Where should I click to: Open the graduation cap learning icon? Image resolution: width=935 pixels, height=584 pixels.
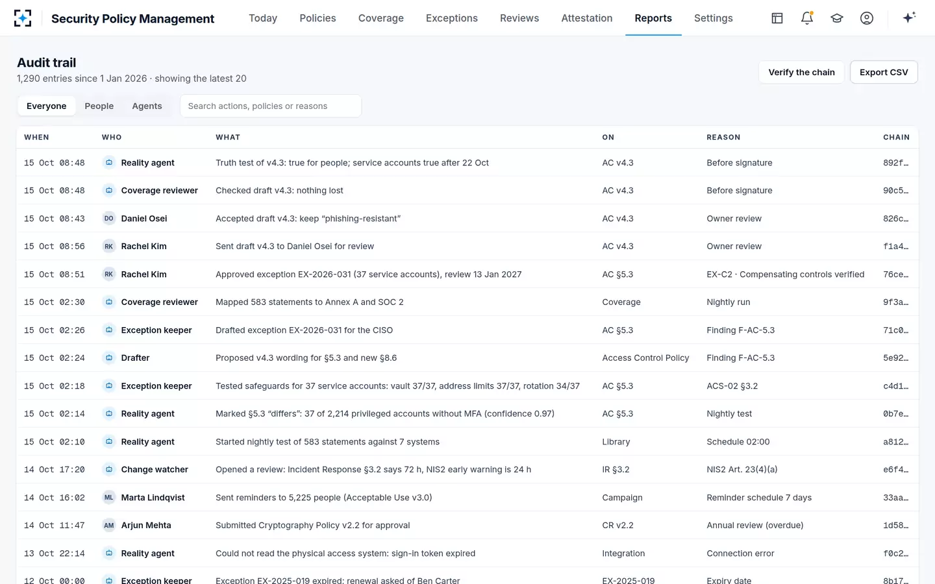pyautogui.click(x=837, y=18)
